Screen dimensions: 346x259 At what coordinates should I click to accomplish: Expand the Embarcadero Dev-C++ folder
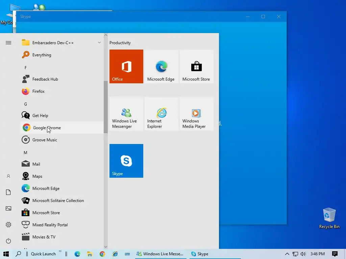pos(62,43)
